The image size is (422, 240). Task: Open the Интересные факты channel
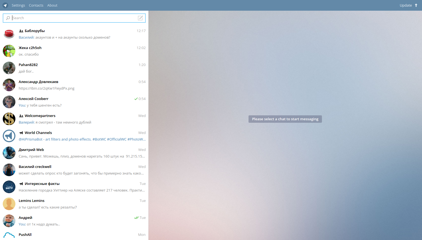pos(74,187)
